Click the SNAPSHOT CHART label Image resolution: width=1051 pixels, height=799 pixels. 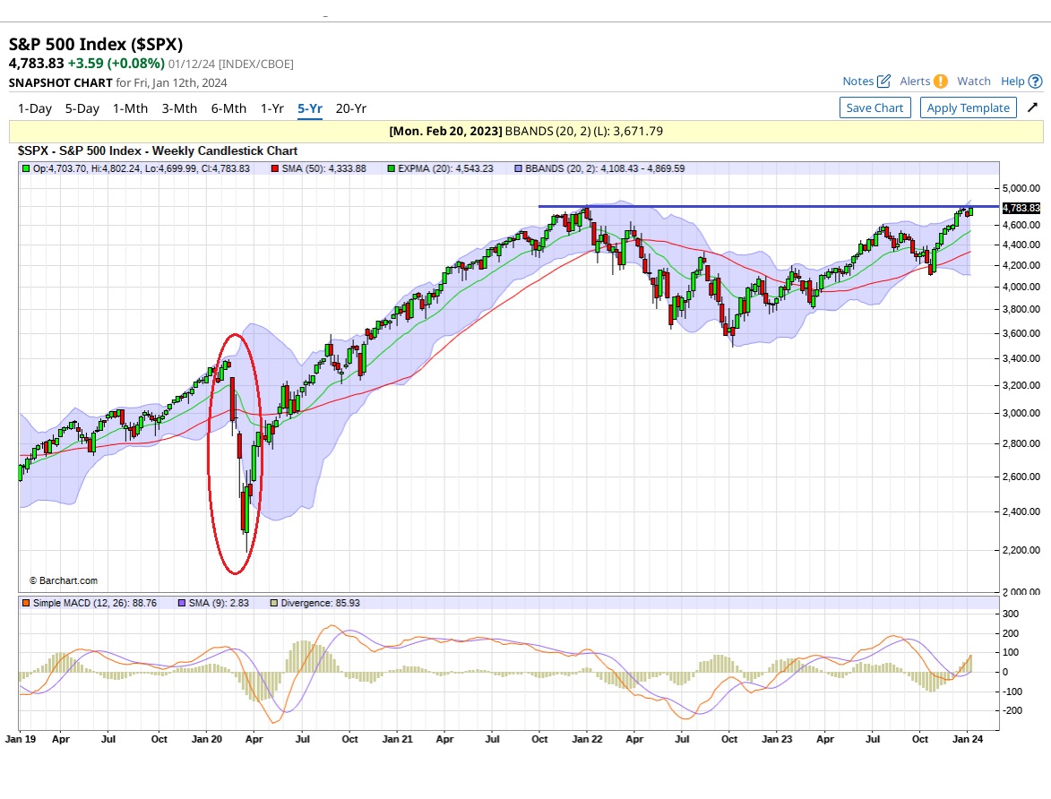(x=60, y=83)
